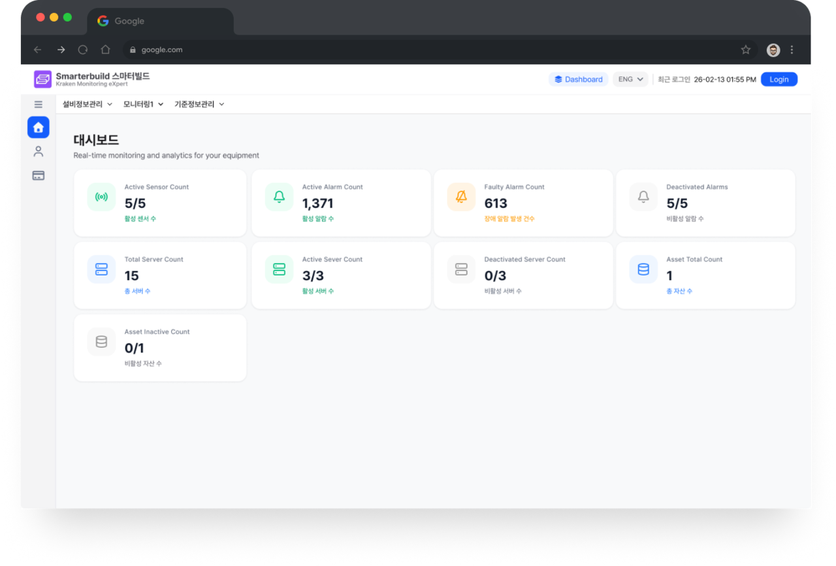The height and width of the screenshot is (566, 836).
Task: Bookmark page with the star icon
Action: pos(745,50)
